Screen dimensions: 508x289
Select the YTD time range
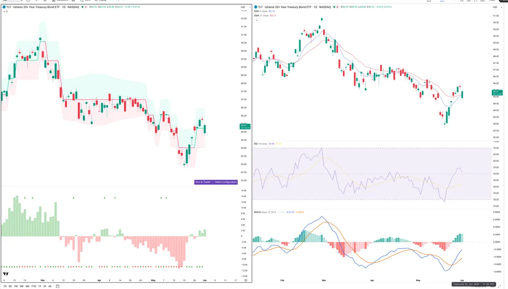33,286
